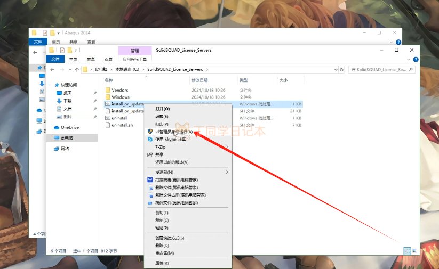439x269 pixels.
Task: Click the 粉碎文件 shredder icon
Action: tap(150, 203)
